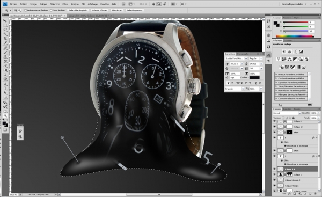Add a Levels adjustment
This screenshot has height=197, width=322.
click(x=290, y=52)
